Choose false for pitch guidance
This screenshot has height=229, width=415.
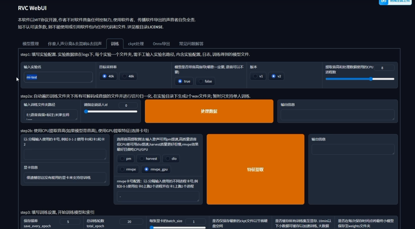tap(205, 81)
